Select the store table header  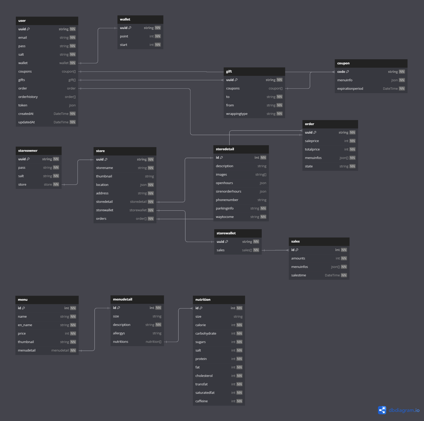(x=125, y=151)
